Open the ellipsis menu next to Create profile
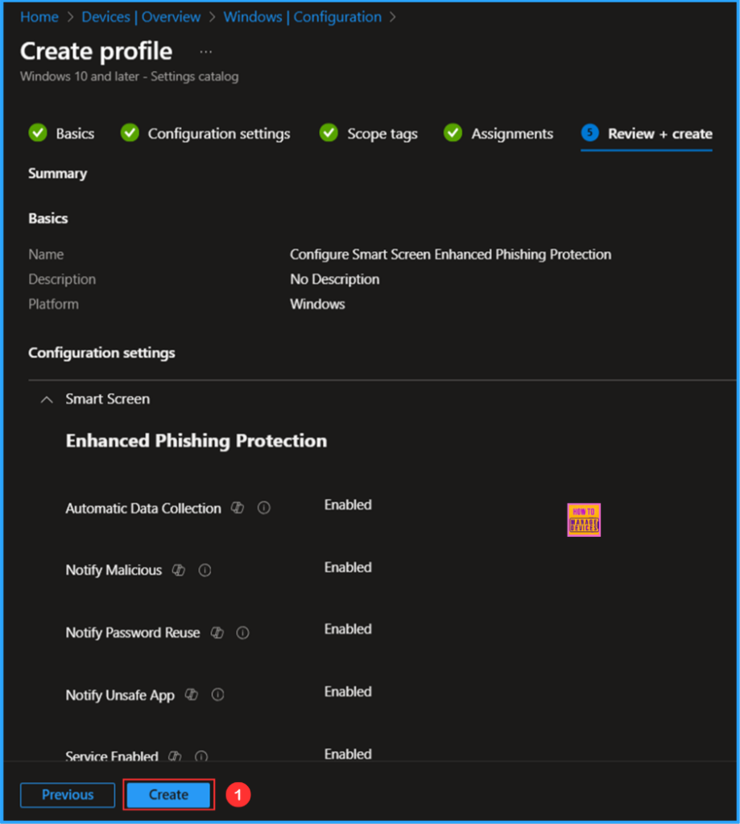740x824 pixels. (x=205, y=51)
